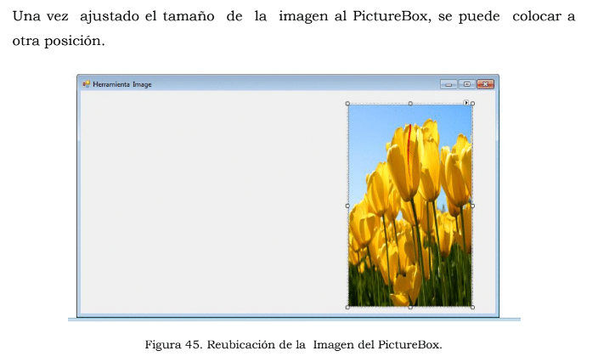The width and height of the screenshot is (598, 362).
Task: Click the word 'PictureBox,' in the paragraph
Action: tap(392, 16)
